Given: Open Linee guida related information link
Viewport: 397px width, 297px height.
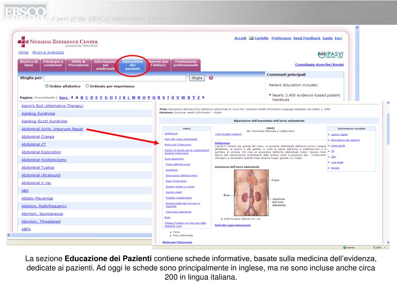Looking at the screenshot, I should tap(338, 146).
